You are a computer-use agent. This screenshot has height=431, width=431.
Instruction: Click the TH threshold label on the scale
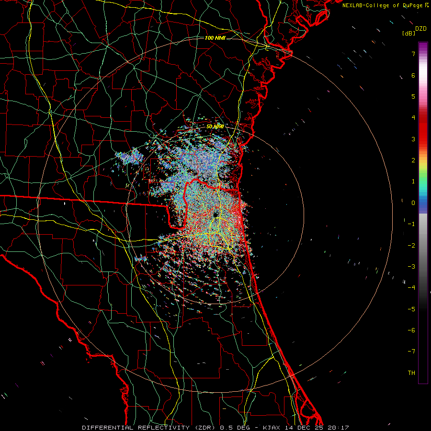click(x=411, y=373)
